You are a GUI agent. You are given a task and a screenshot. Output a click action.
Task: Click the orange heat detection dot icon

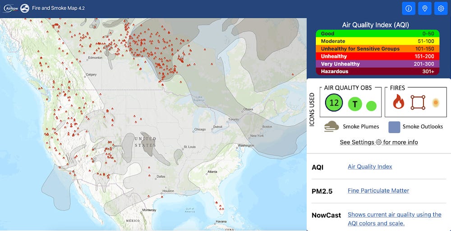[436, 102]
